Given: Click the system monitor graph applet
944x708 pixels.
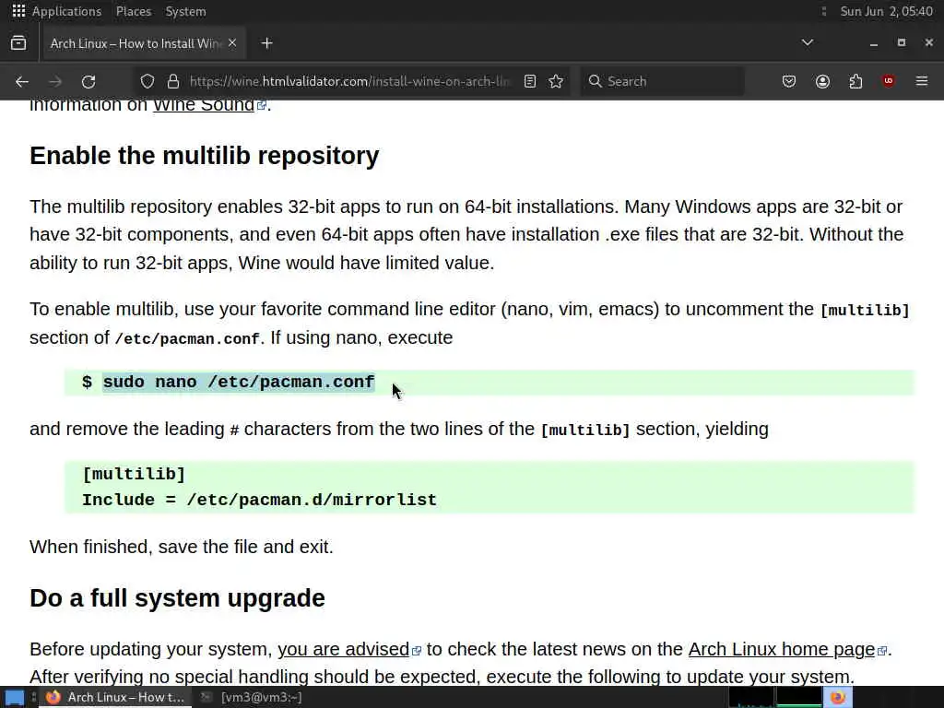Looking at the screenshot, I should (774, 697).
